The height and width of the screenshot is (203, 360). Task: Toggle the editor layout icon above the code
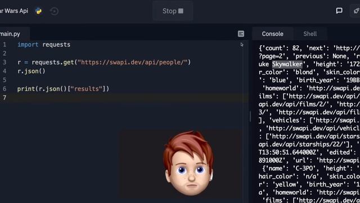[241, 34]
